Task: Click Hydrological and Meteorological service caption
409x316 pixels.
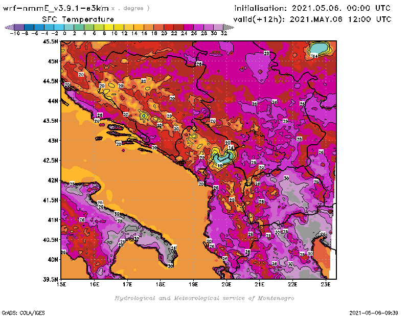Action: click(204, 298)
